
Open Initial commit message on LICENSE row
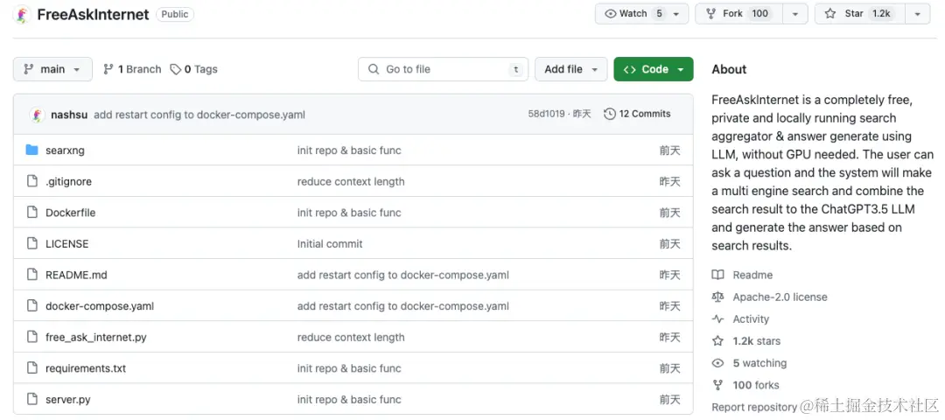330,244
